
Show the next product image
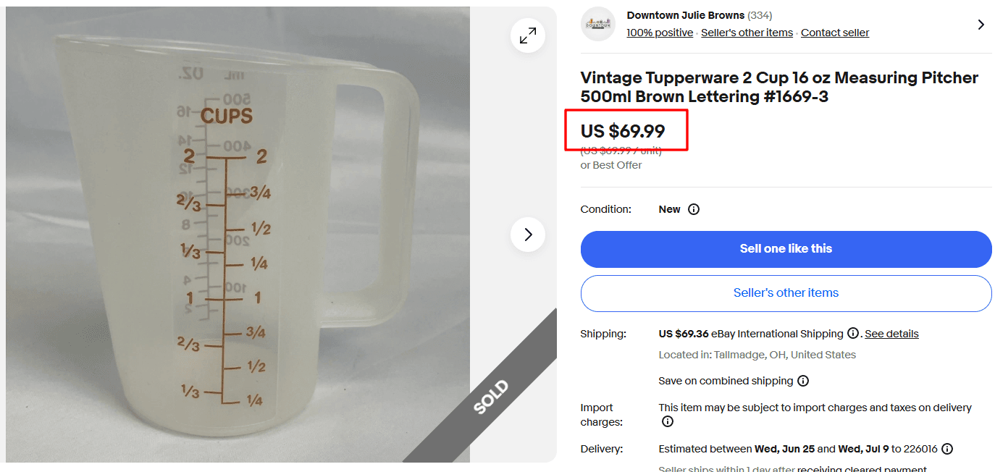(x=528, y=235)
